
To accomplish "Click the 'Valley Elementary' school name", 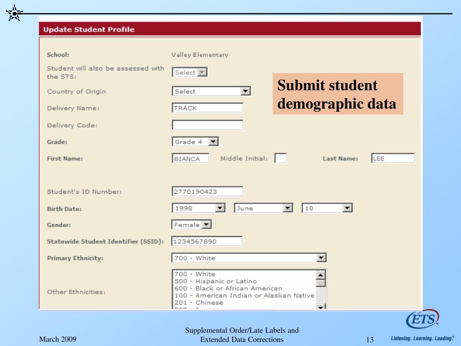I will pyautogui.click(x=199, y=55).
